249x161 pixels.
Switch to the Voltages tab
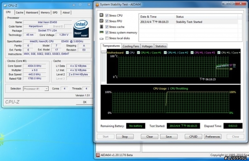coord(147,46)
